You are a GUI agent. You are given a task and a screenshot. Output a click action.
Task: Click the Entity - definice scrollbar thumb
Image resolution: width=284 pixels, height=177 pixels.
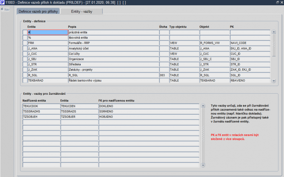click(x=274, y=45)
